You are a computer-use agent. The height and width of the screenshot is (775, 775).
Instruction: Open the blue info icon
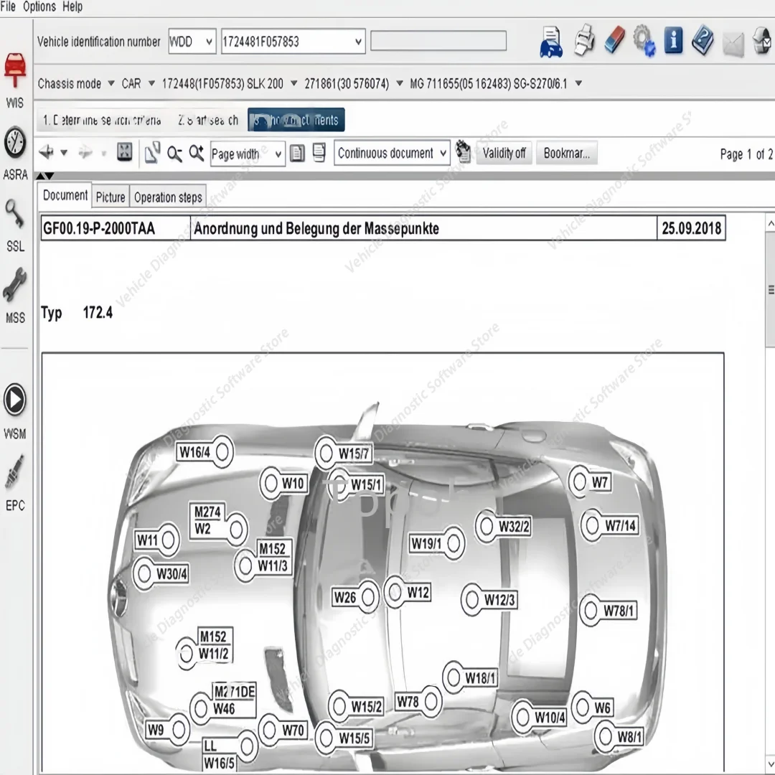click(673, 40)
